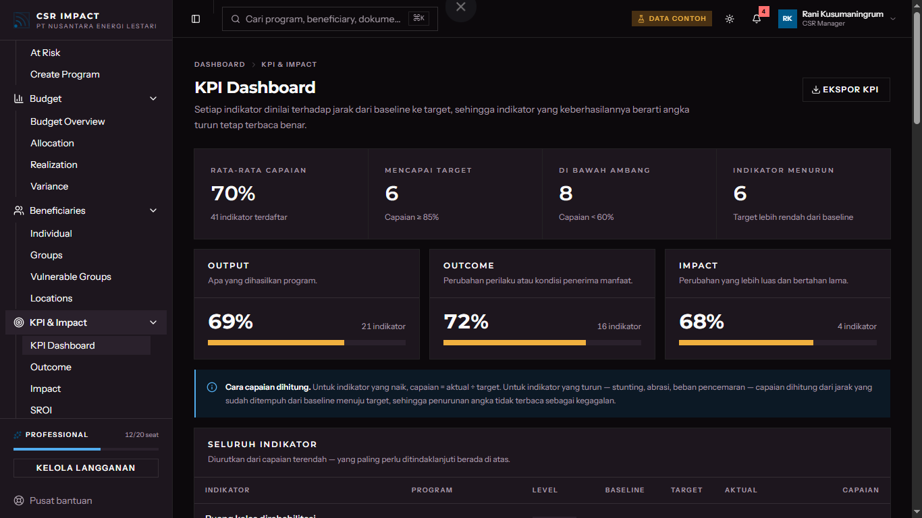Click the search magnifier icon
The width and height of the screenshot is (922, 518).
tap(236, 19)
